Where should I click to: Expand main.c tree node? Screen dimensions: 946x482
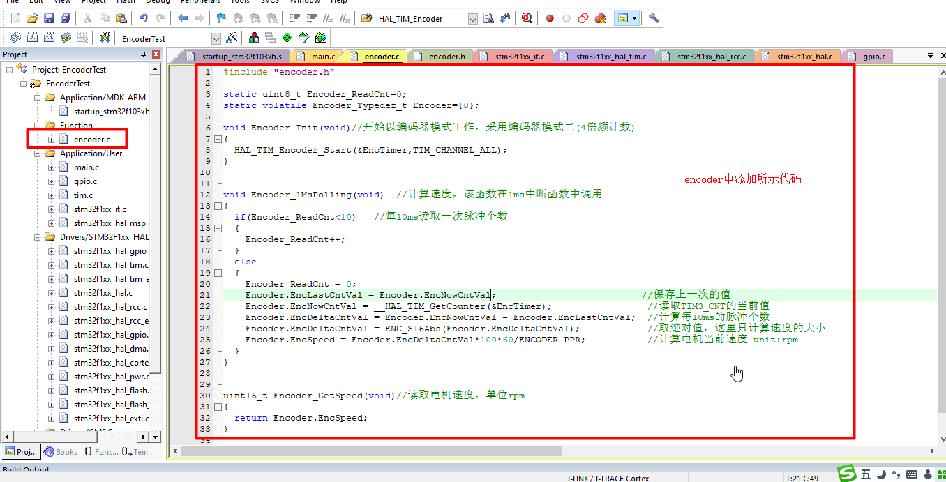(52, 167)
